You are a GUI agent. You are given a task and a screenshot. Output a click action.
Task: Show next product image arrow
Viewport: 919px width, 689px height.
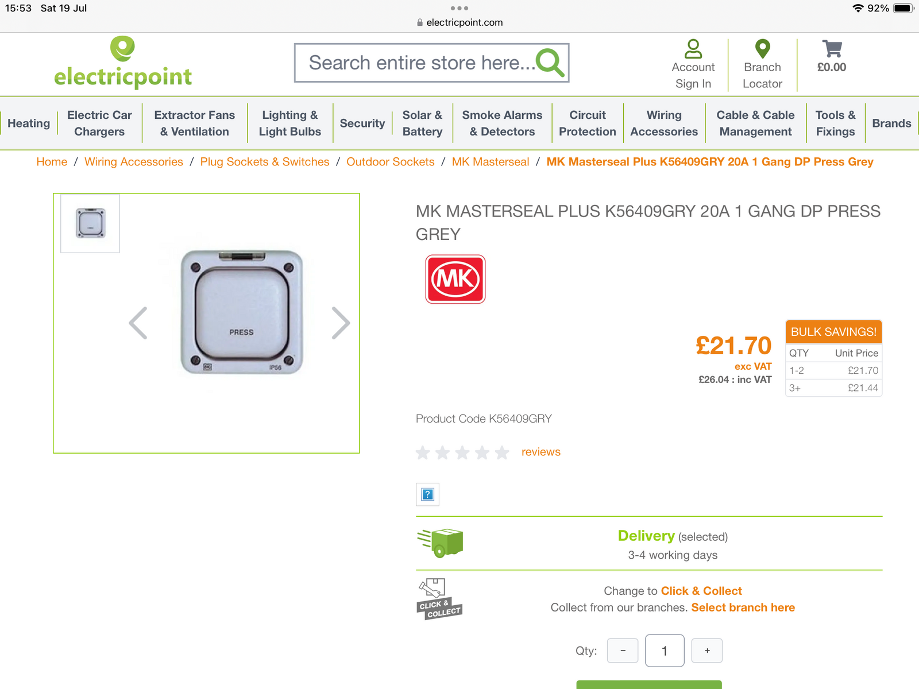tap(341, 323)
